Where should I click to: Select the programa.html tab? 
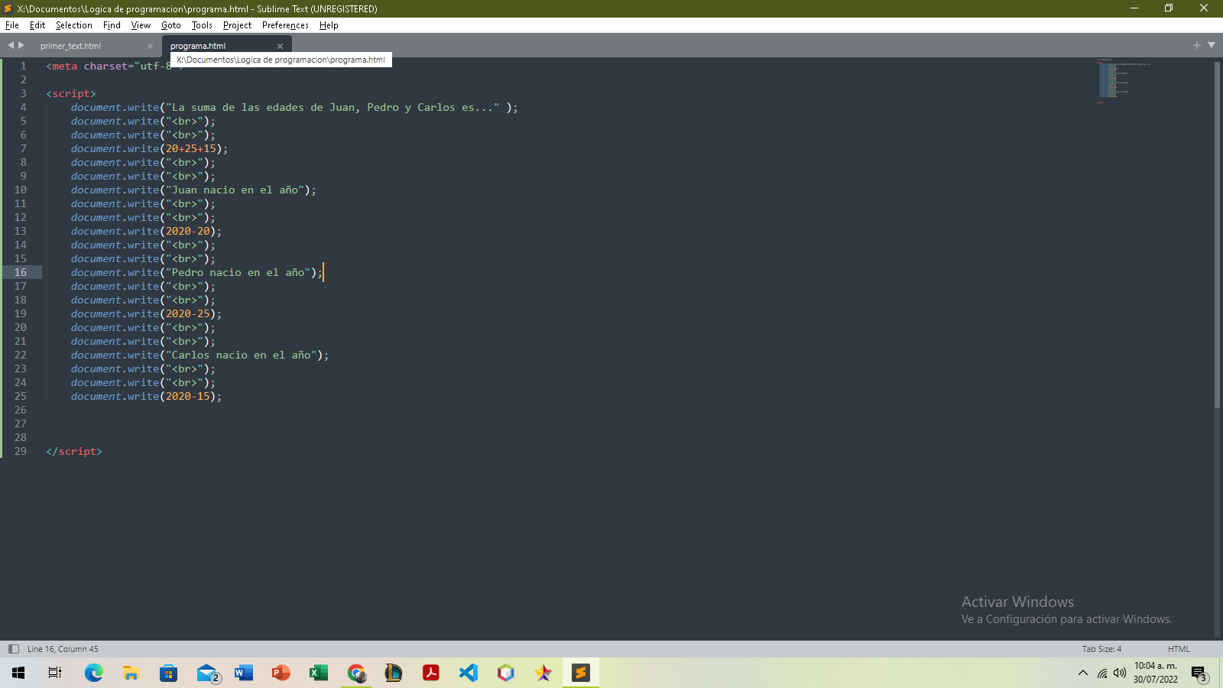(198, 46)
